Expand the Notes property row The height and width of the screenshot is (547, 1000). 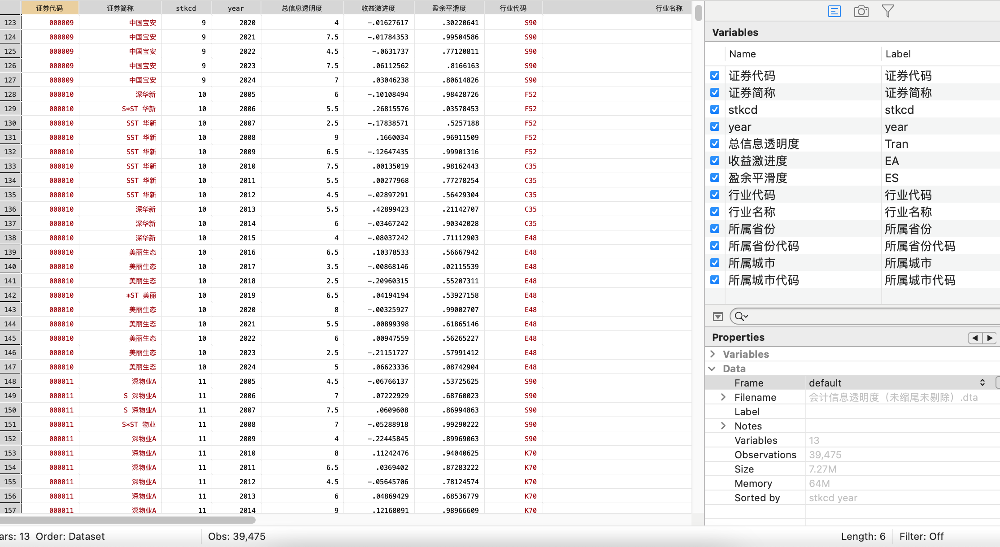[x=723, y=426]
